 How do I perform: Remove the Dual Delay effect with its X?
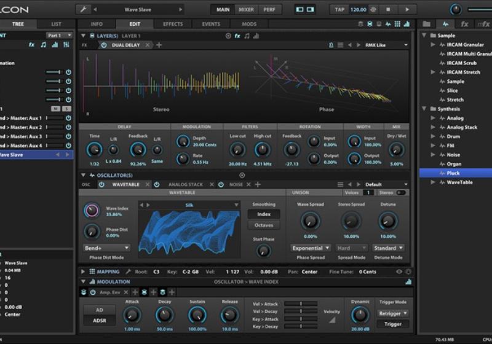tap(148, 45)
